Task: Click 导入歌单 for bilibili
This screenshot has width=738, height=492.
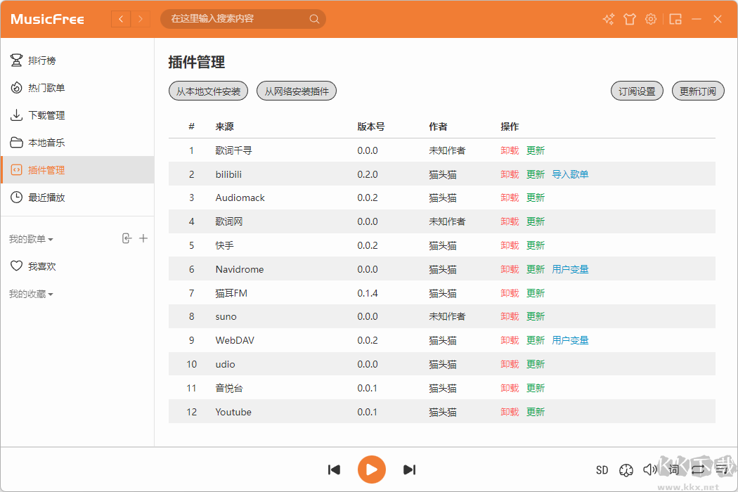Action: click(x=570, y=174)
